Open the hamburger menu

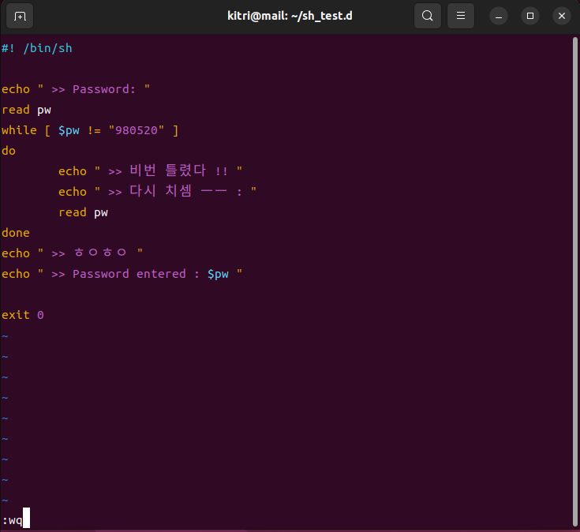pyautogui.click(x=461, y=16)
